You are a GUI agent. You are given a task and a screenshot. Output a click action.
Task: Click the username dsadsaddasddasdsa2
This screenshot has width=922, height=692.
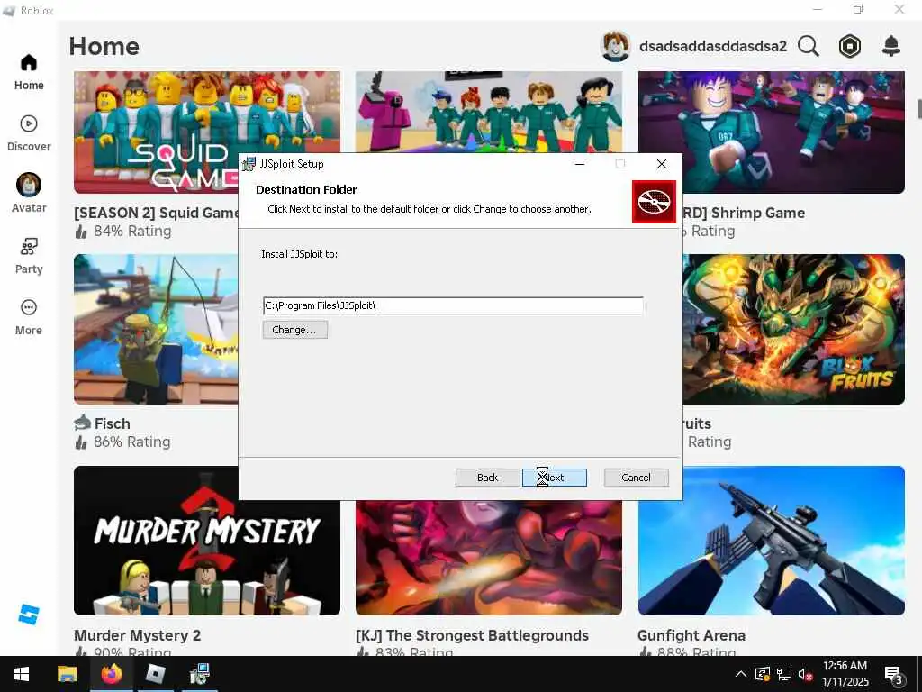(x=713, y=46)
